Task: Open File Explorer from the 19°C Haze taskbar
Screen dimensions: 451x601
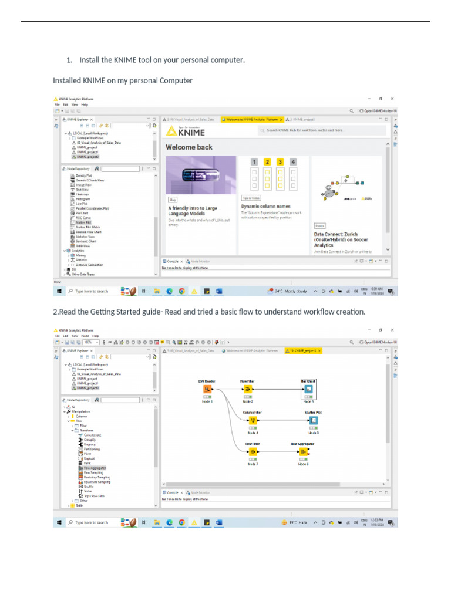Action: tap(157, 522)
